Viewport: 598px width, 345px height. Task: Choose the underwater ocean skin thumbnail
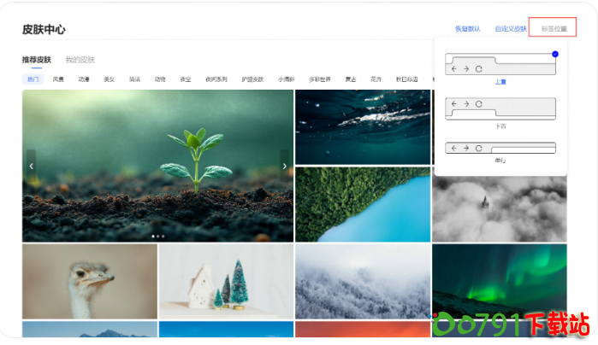pos(363,126)
